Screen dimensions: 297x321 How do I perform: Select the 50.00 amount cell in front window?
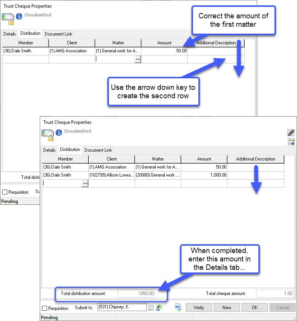204,167
